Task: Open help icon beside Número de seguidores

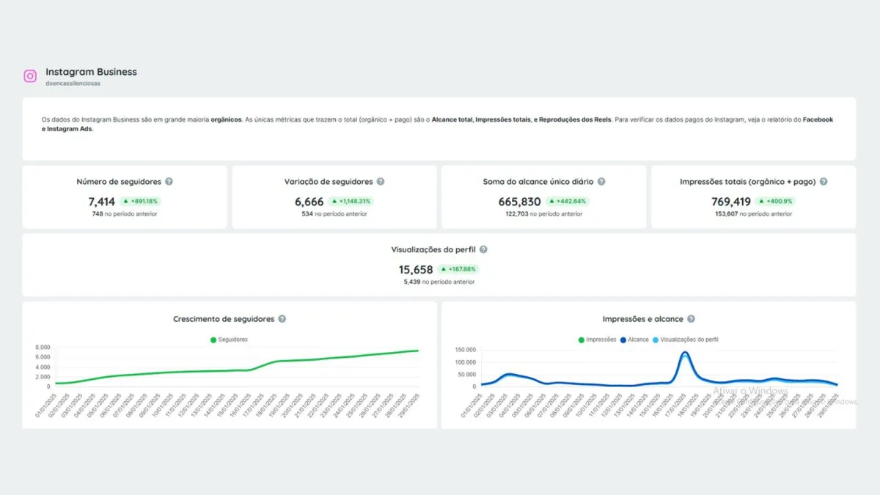Action: (169, 181)
